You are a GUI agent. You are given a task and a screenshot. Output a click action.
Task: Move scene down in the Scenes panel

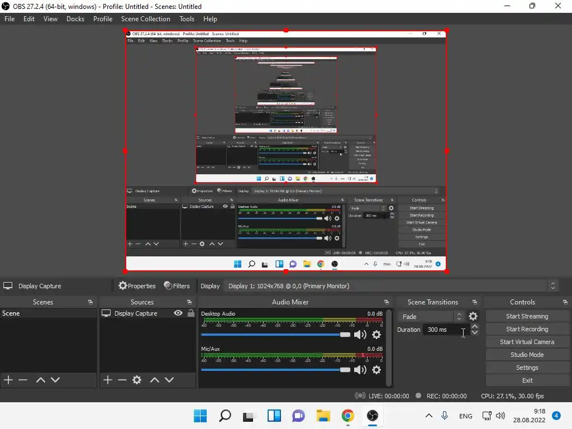click(55, 380)
